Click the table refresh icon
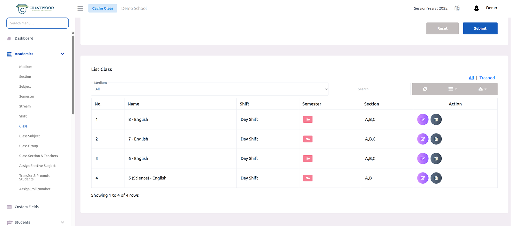This screenshot has width=511, height=226. (x=425, y=89)
